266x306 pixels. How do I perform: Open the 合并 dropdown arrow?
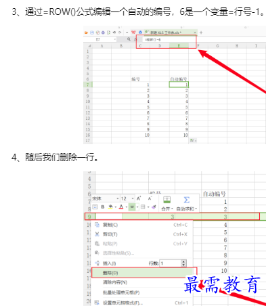172,209
